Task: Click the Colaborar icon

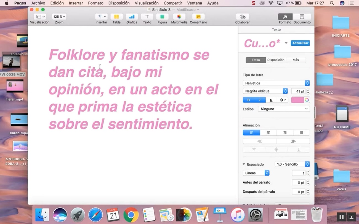Action: (242, 17)
